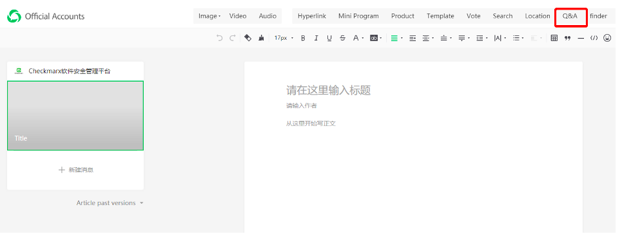Expand Article past versions dropdown
Image resolution: width=622 pixels, height=234 pixels.
110,203
